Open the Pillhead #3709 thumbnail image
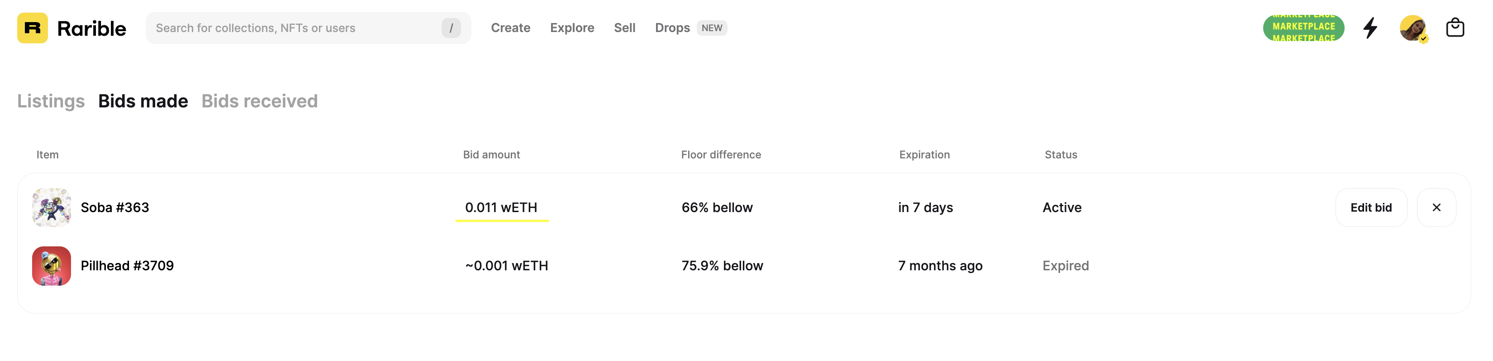The height and width of the screenshot is (361, 1493). tap(52, 265)
